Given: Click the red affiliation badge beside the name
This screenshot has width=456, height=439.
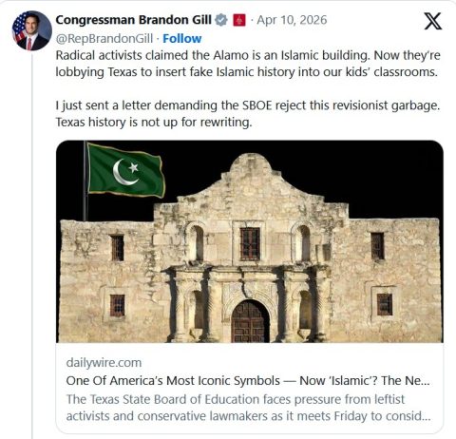Looking at the screenshot, I should tap(239, 21).
